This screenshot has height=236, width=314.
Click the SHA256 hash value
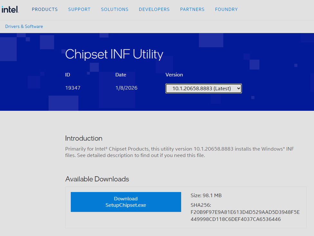click(245, 216)
